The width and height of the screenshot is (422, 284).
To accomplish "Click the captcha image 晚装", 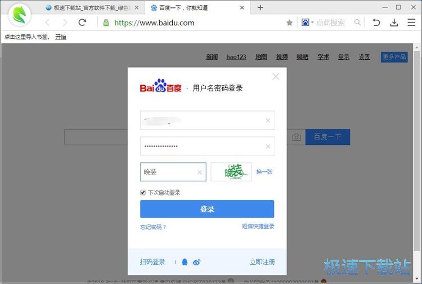I will [x=231, y=172].
